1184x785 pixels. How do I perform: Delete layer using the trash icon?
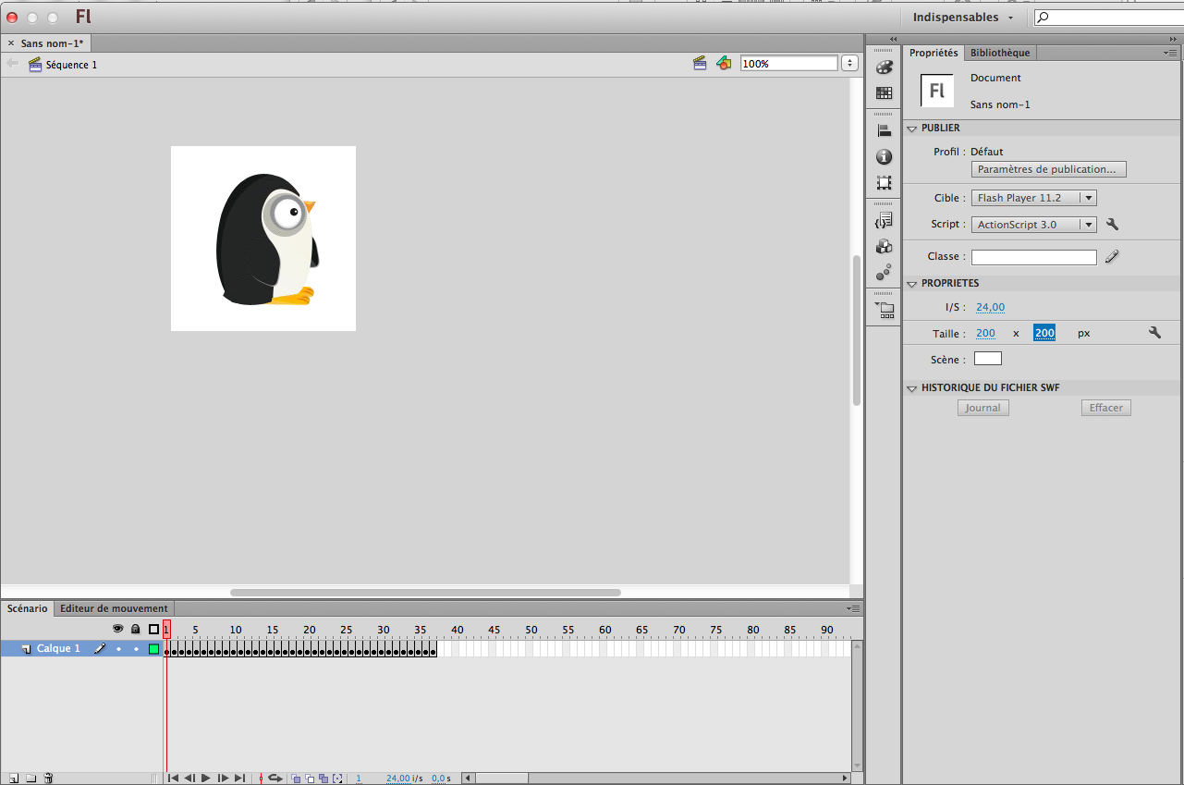click(x=49, y=779)
